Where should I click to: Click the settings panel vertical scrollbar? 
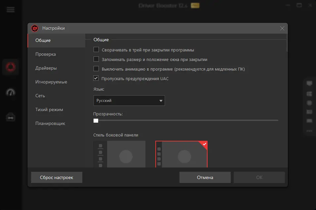287,43
